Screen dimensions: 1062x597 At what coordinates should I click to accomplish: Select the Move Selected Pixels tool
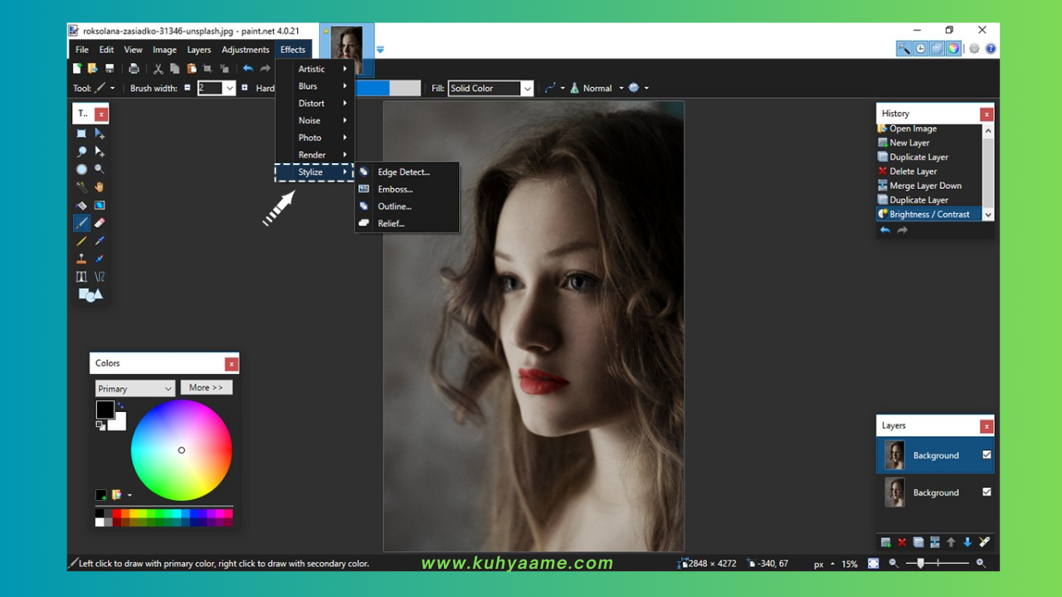100,133
